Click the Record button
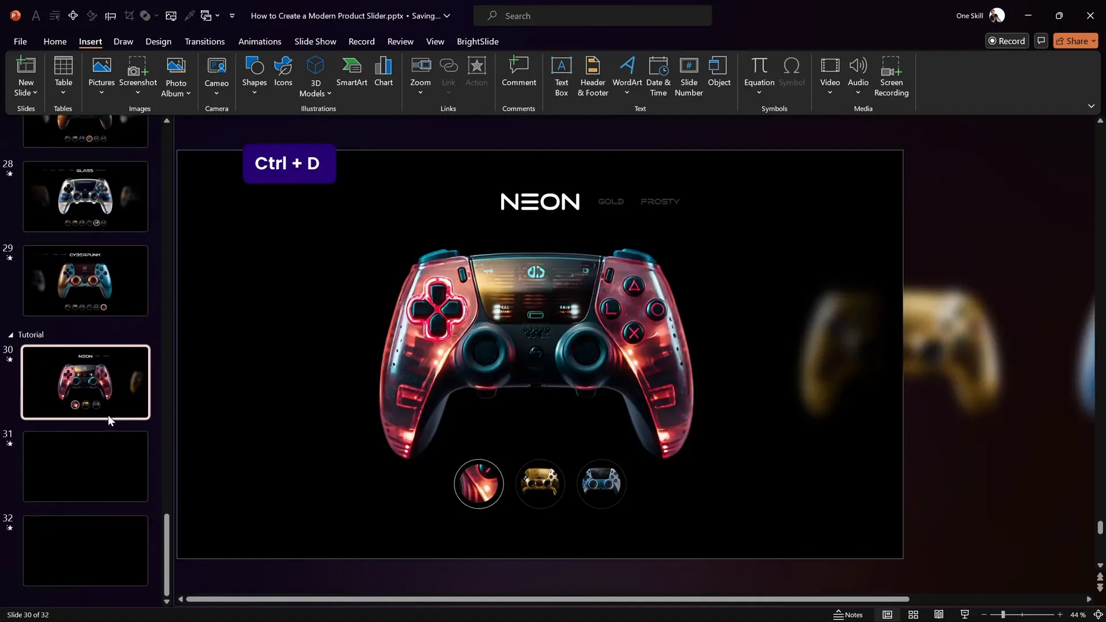The image size is (1106, 622). pos(1007,41)
